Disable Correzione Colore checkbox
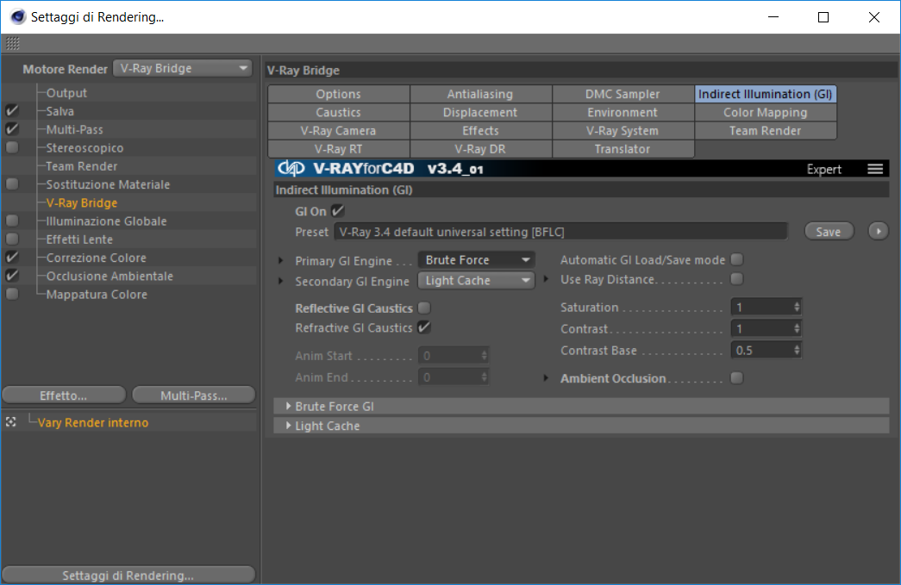 tap(12, 258)
